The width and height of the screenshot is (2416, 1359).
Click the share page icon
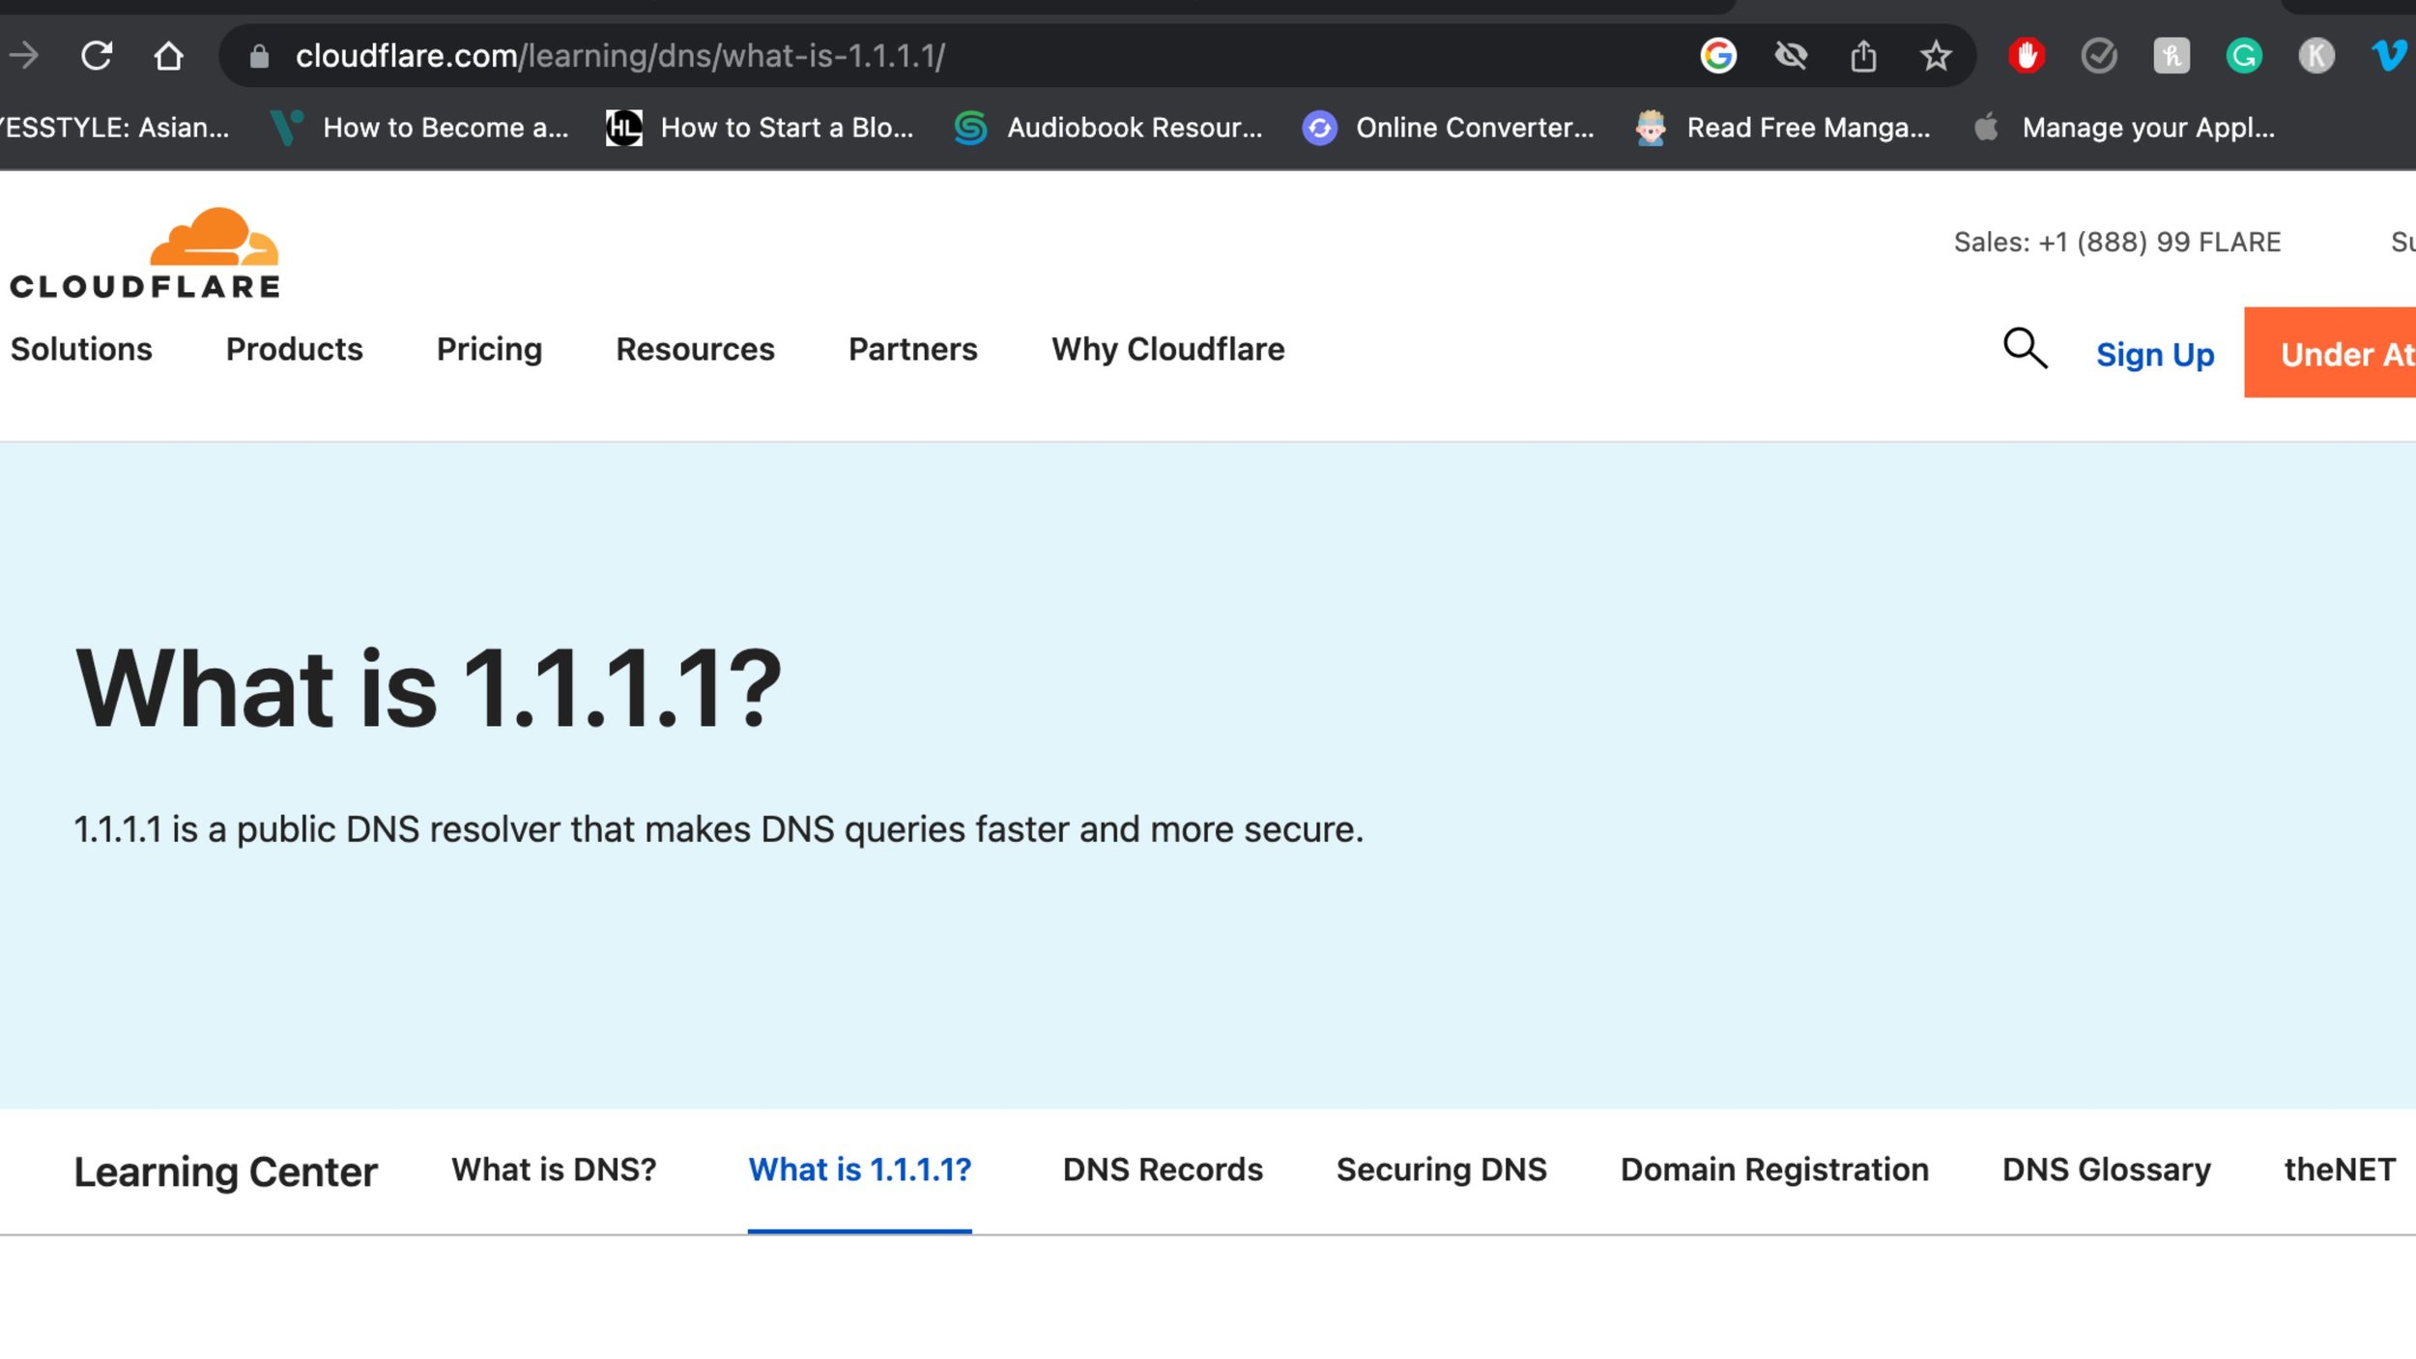[x=1863, y=56]
